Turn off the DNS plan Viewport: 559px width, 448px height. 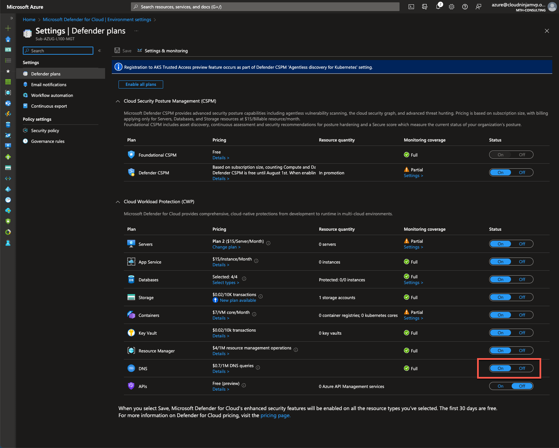click(522, 368)
